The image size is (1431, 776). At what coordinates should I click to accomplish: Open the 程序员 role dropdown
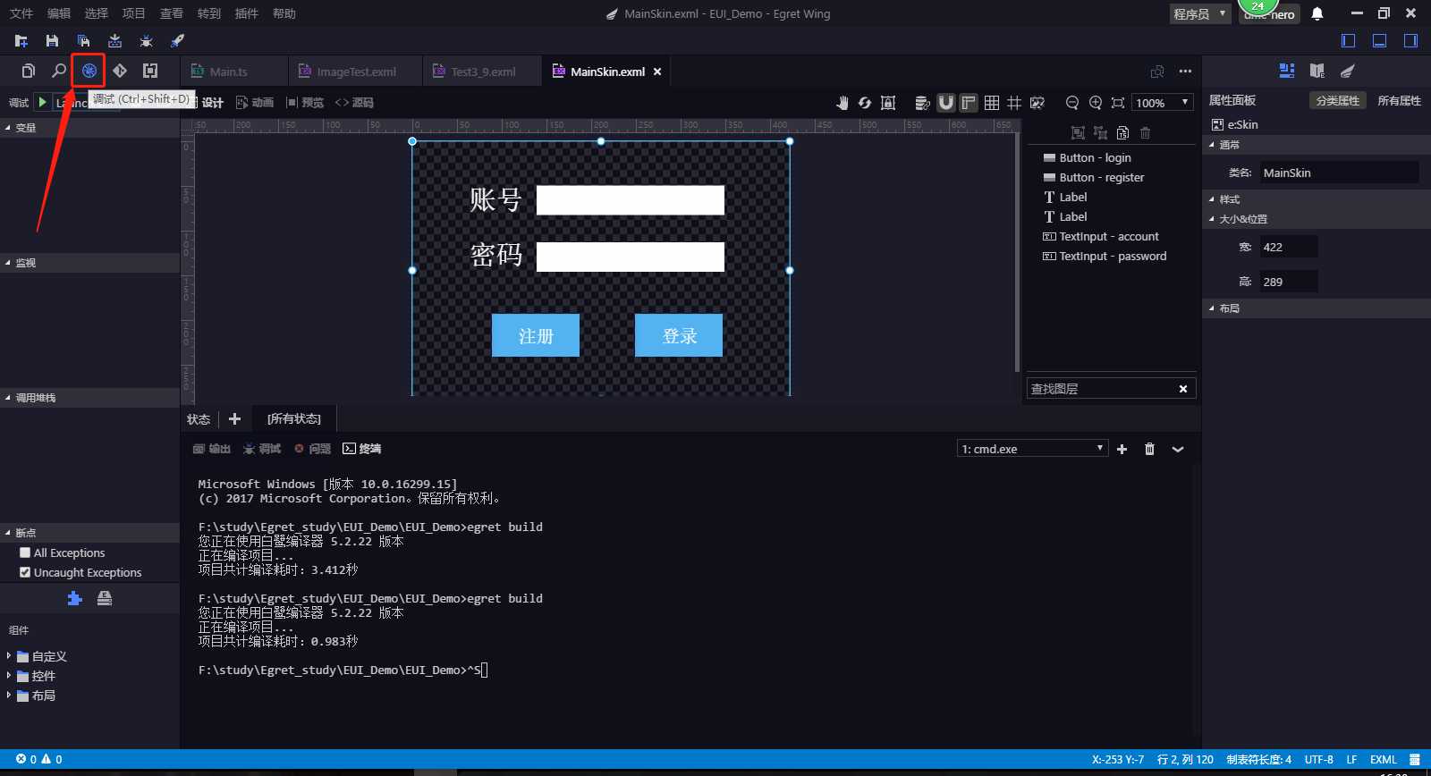[x=1200, y=13]
